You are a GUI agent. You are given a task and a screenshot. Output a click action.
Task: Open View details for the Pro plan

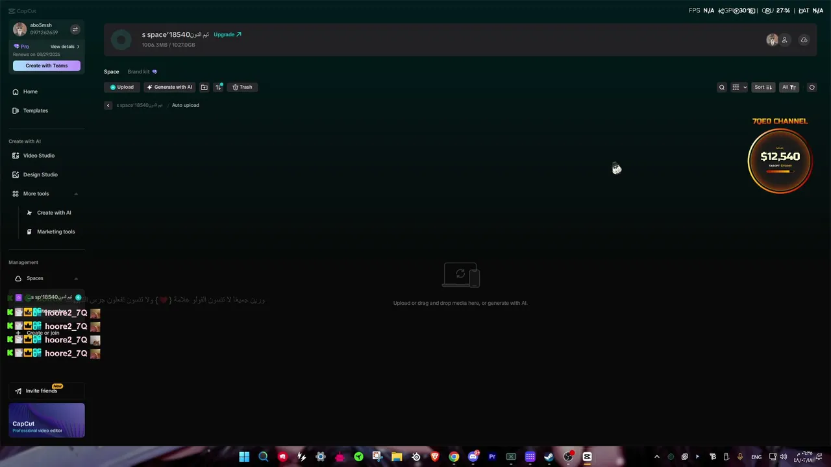pyautogui.click(x=65, y=47)
